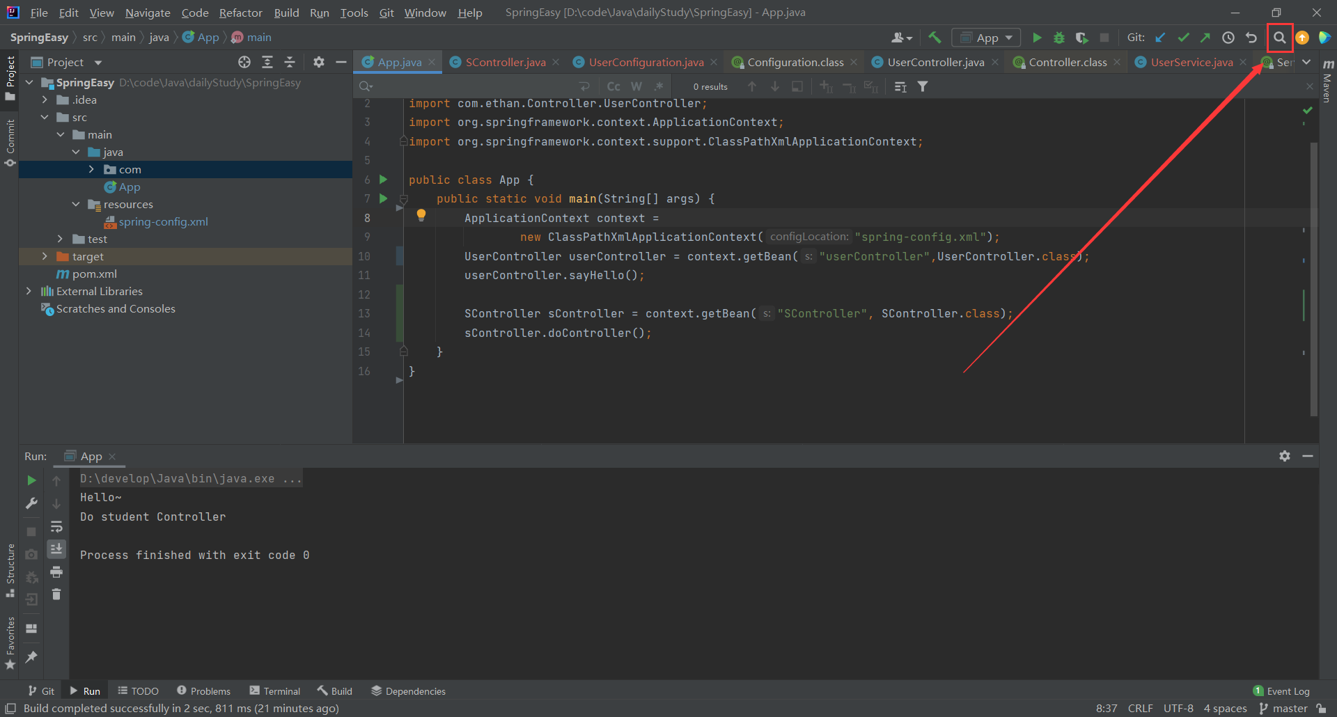Rerun App in Run panel
The height and width of the screenshot is (717, 1337).
[31, 480]
